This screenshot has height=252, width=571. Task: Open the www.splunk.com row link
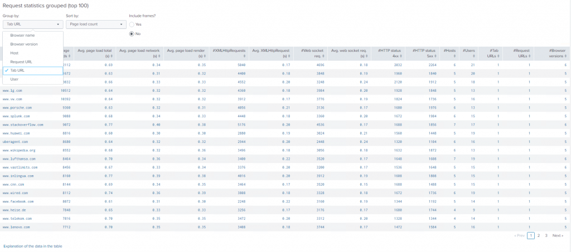(x=16, y=116)
